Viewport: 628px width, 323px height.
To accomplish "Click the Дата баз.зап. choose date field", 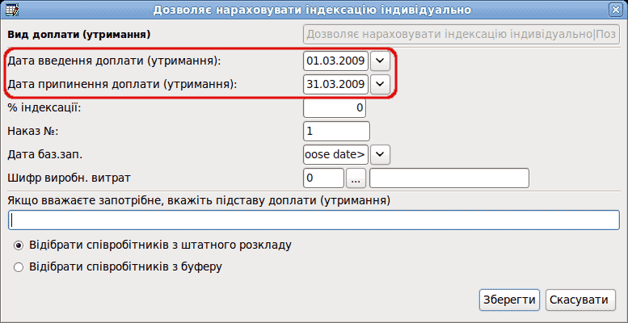I will 335,154.
